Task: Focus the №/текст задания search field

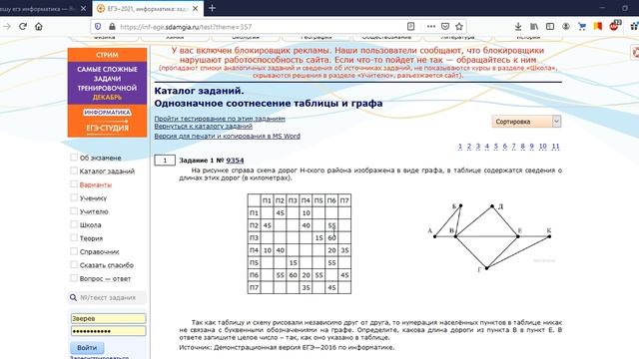Action: click(108, 297)
